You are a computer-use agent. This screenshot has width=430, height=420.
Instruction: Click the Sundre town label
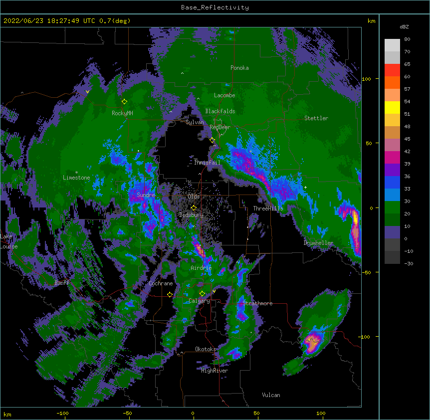click(146, 195)
